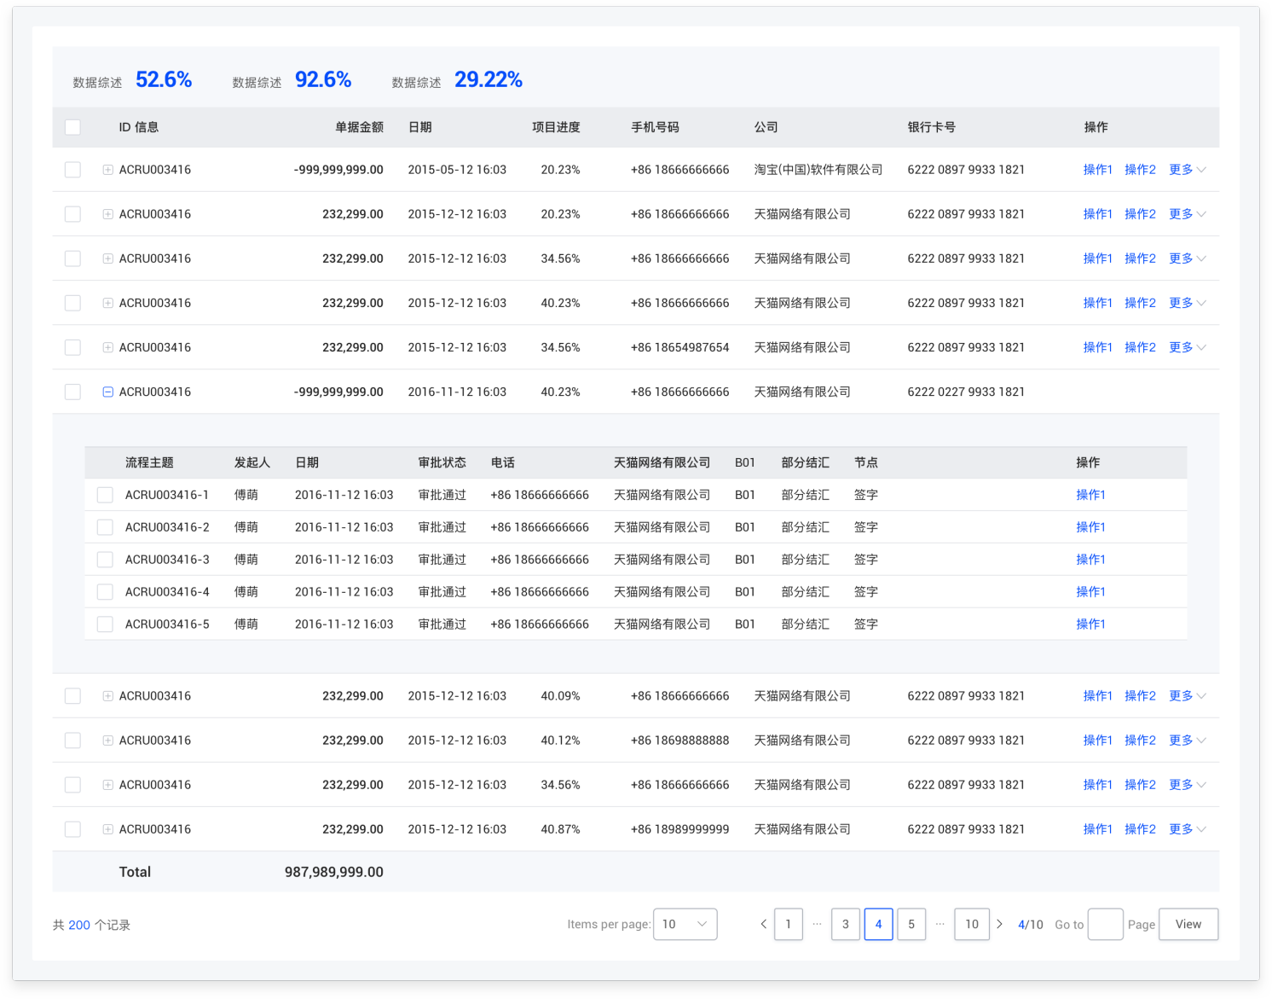
Task: Expand the row with phone +86 18698888888
Action: click(x=107, y=741)
